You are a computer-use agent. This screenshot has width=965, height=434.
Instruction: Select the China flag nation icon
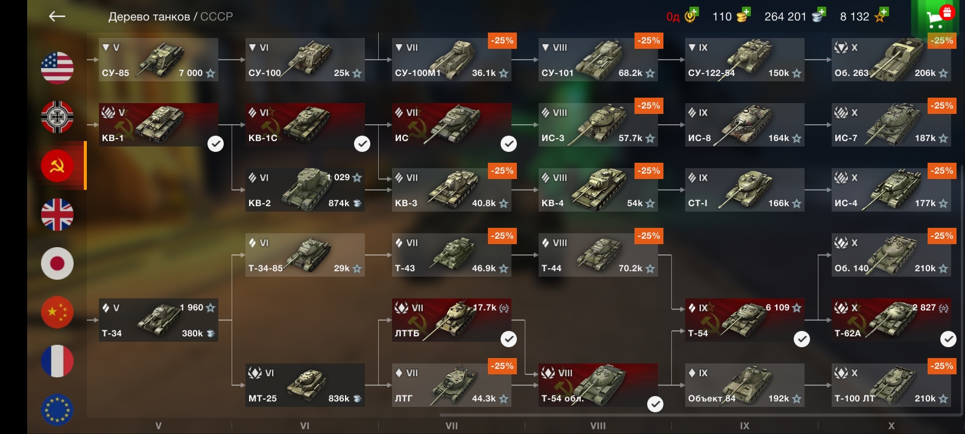tap(57, 312)
